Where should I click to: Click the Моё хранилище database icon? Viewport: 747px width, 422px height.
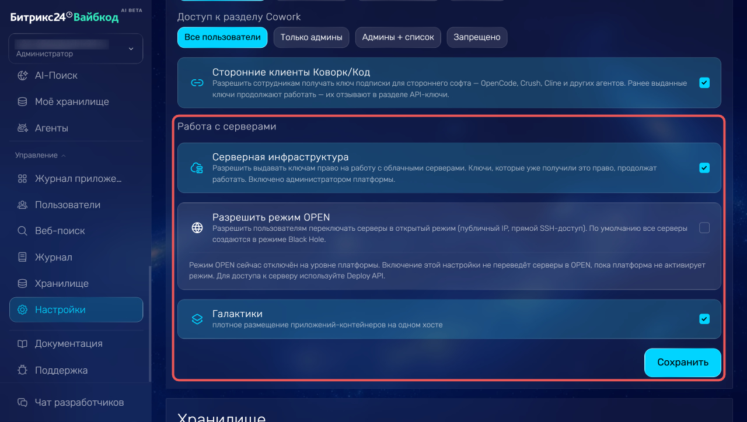[23, 101]
